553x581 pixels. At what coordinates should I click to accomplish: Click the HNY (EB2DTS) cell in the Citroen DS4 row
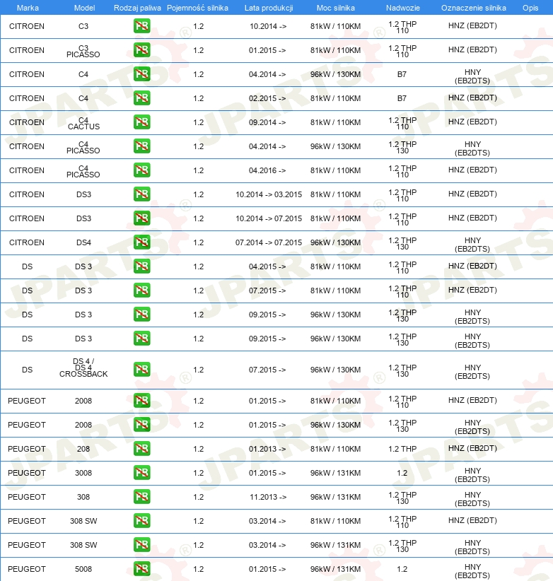[x=472, y=245]
